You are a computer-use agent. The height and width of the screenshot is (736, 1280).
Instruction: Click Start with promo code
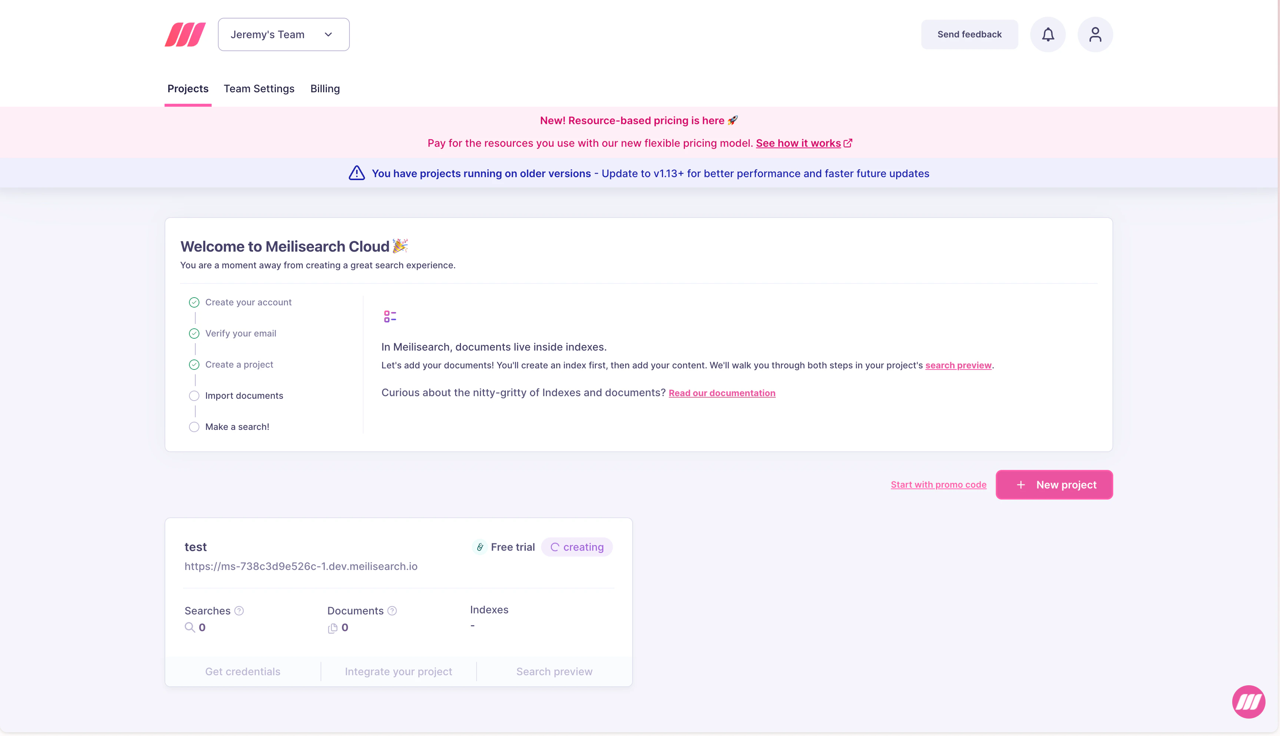pos(938,484)
